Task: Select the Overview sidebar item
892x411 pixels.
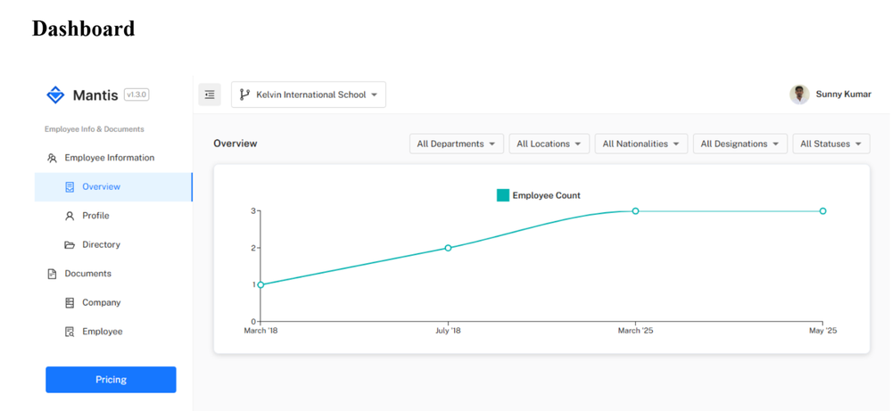Action: pyautogui.click(x=101, y=187)
